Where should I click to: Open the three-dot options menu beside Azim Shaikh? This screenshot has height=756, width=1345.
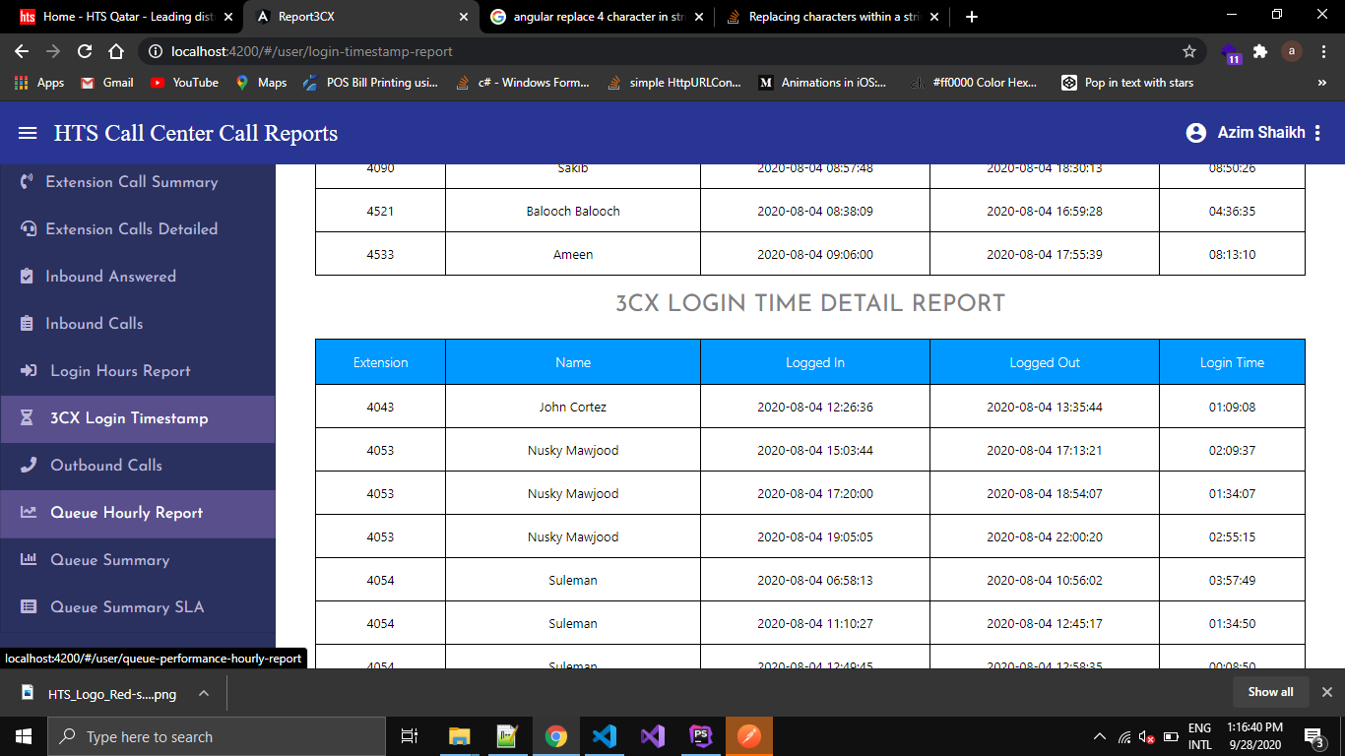1318,133
